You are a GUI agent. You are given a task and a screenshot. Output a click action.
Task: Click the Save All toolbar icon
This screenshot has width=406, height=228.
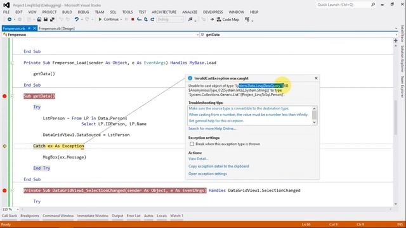[52, 20]
